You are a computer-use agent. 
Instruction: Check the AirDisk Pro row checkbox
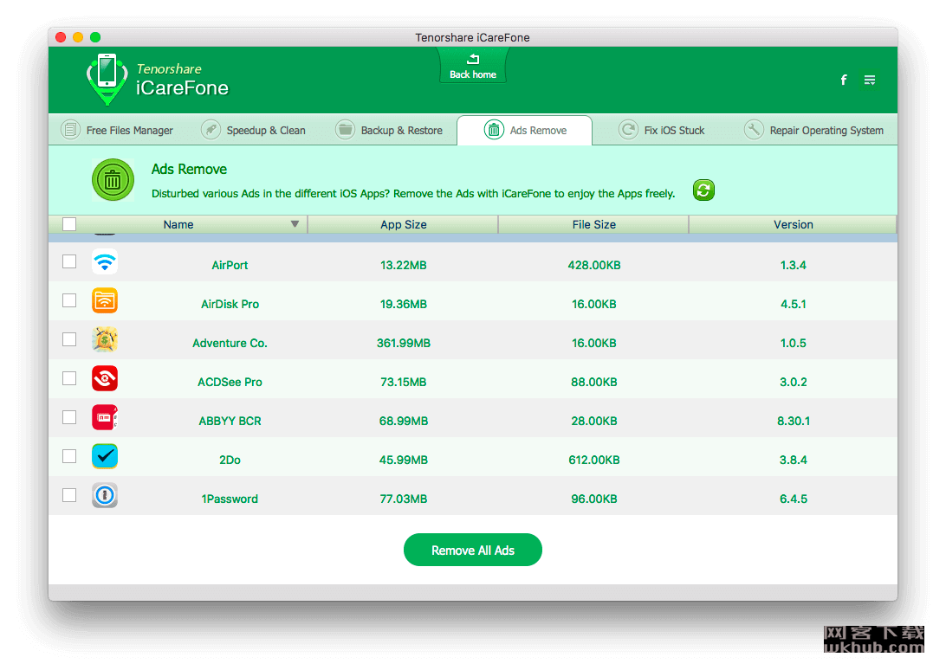69,300
